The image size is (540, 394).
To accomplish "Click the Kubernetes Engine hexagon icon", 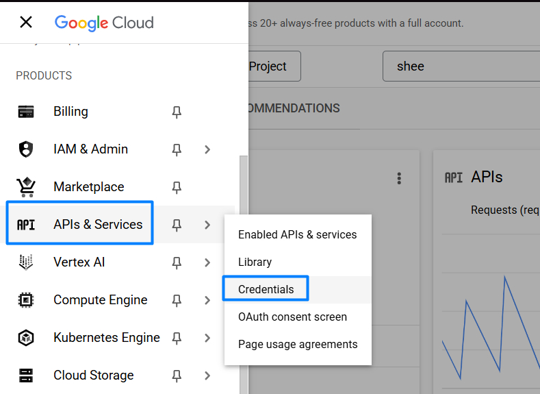I will [x=26, y=337].
